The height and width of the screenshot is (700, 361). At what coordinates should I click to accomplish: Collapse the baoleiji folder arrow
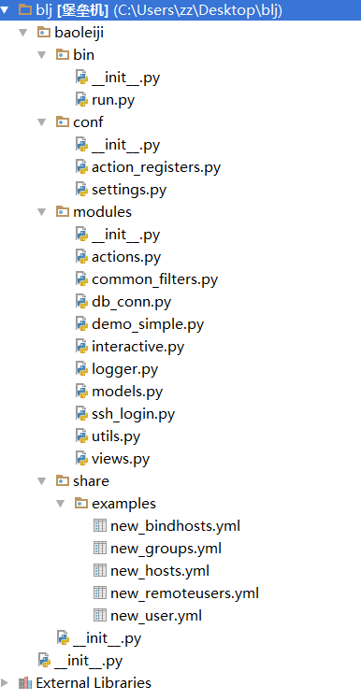[x=23, y=32]
